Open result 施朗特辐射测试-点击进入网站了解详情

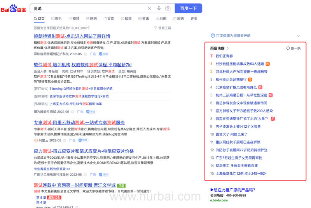point(72,36)
